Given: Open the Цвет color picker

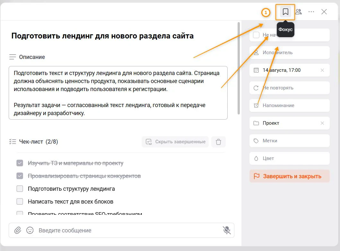Looking at the screenshot, I should (x=290, y=158).
